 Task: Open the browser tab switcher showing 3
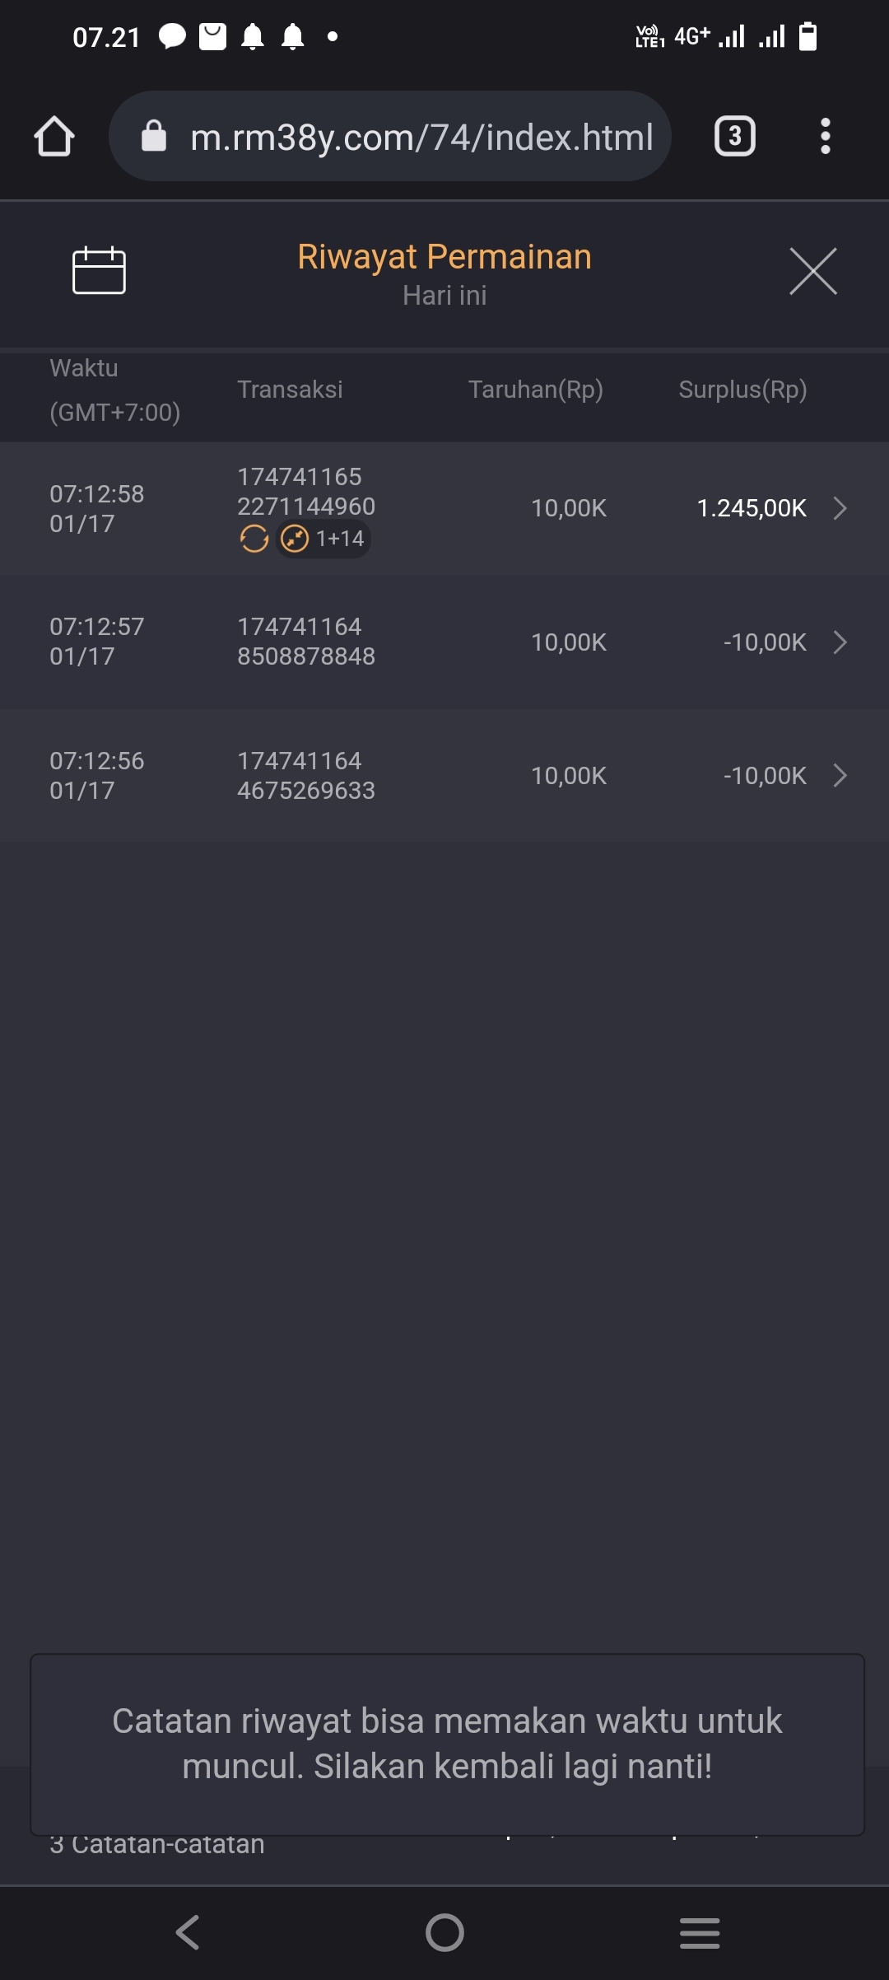coord(734,137)
